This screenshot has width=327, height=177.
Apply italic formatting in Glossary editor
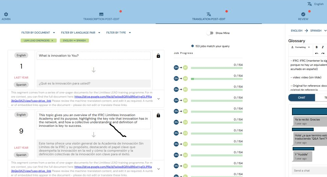323,47
